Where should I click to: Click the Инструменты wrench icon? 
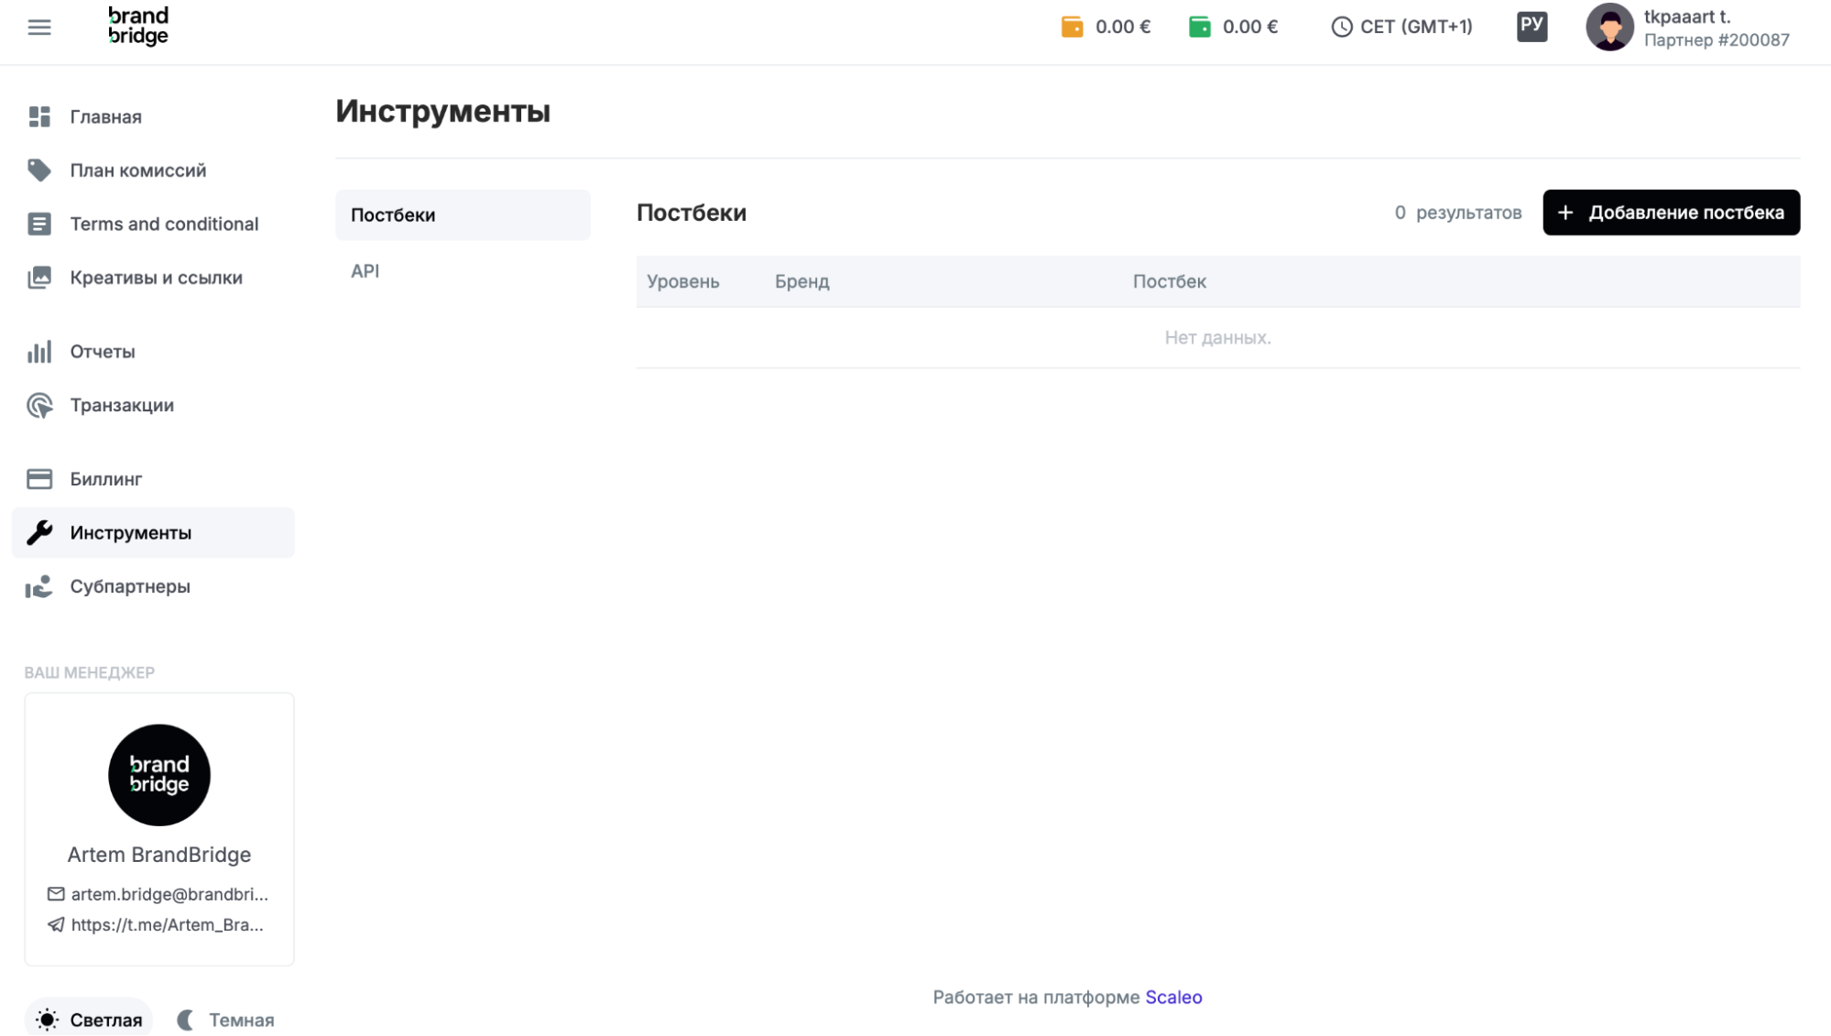click(x=39, y=532)
